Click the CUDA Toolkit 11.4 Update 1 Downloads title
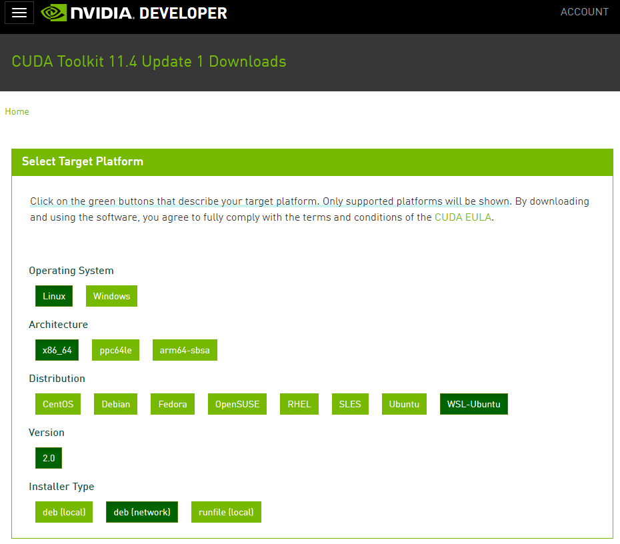The image size is (620, 544). click(149, 61)
